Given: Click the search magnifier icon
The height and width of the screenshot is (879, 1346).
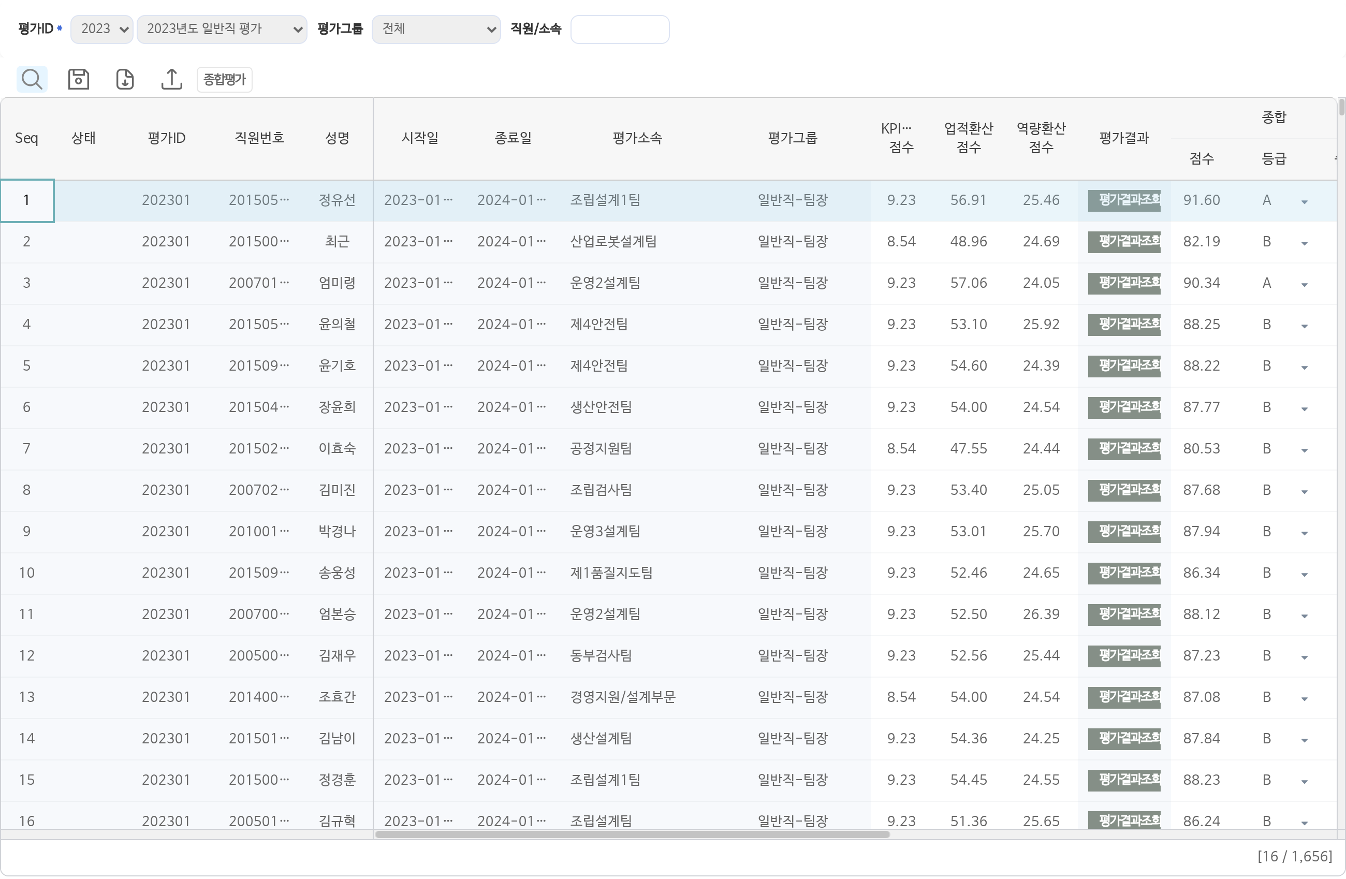Looking at the screenshot, I should (x=32, y=79).
